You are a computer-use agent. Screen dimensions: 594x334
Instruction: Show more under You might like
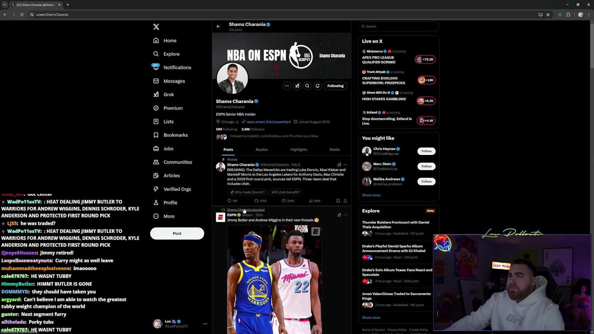click(371, 195)
